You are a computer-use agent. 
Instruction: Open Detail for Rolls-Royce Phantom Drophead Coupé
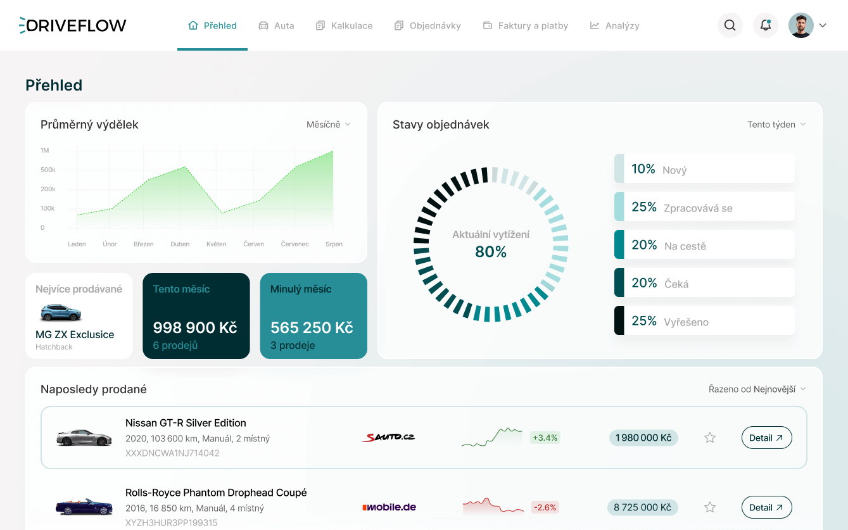[766, 507]
